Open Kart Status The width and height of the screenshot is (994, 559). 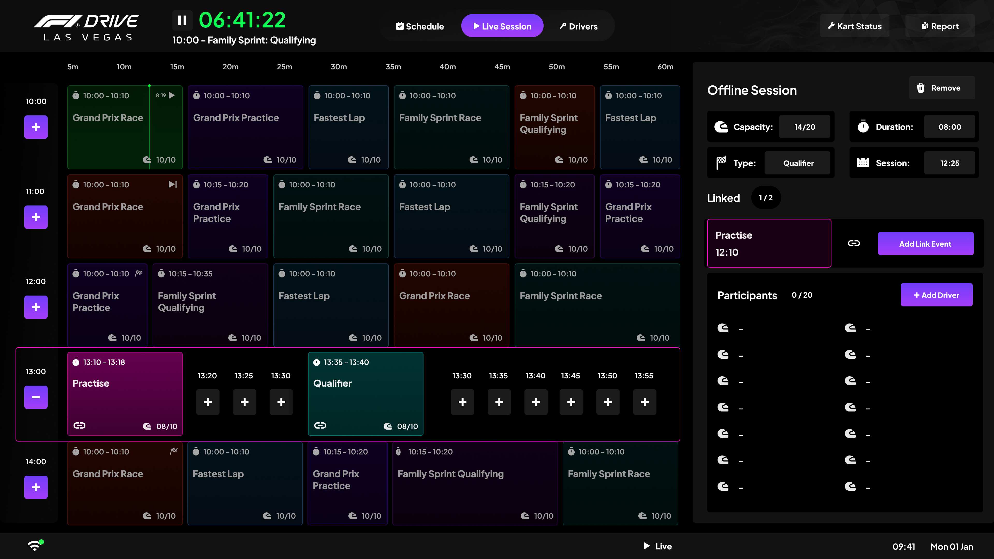tap(854, 26)
